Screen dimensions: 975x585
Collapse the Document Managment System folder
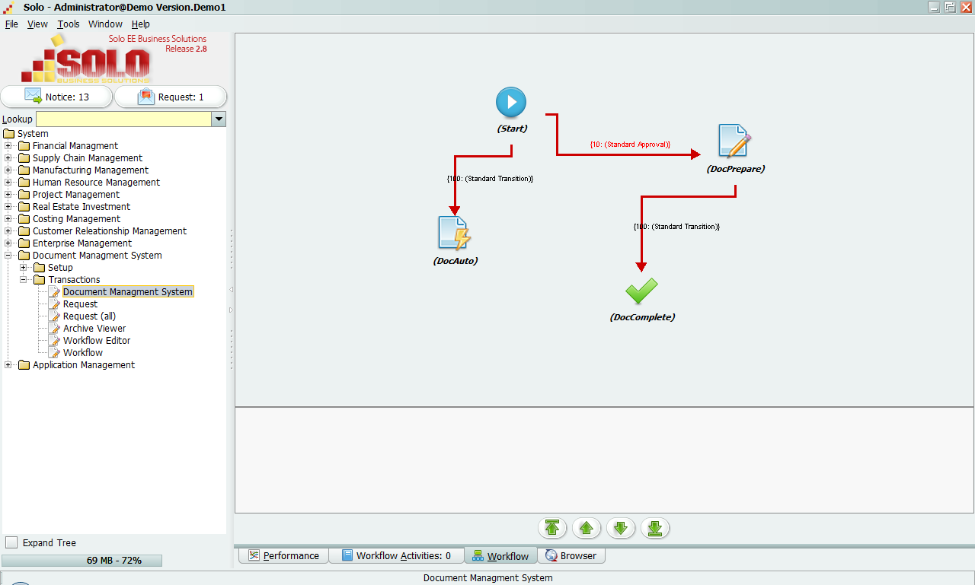[x=8, y=256]
